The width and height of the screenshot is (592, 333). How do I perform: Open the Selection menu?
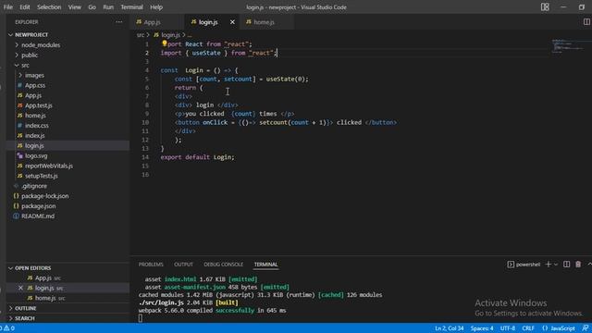(49, 7)
